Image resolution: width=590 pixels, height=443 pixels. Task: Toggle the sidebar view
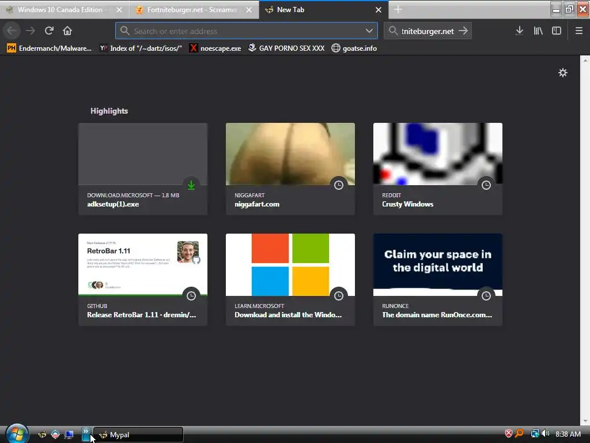click(557, 31)
